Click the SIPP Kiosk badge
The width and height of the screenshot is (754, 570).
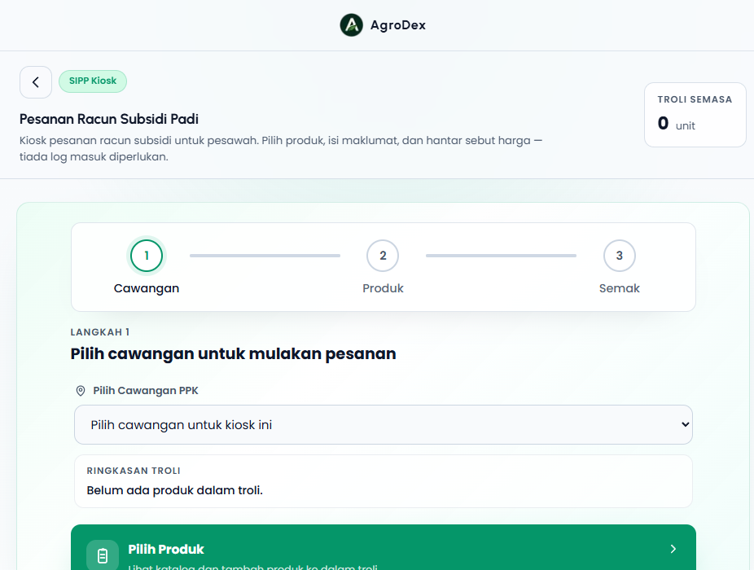coord(93,81)
